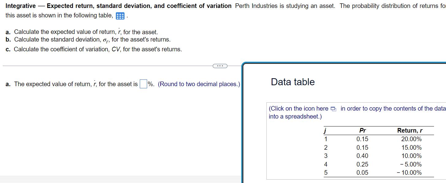The width and height of the screenshot is (446, 183).
Task: Select the answer input box for expected return
Action: [143, 83]
